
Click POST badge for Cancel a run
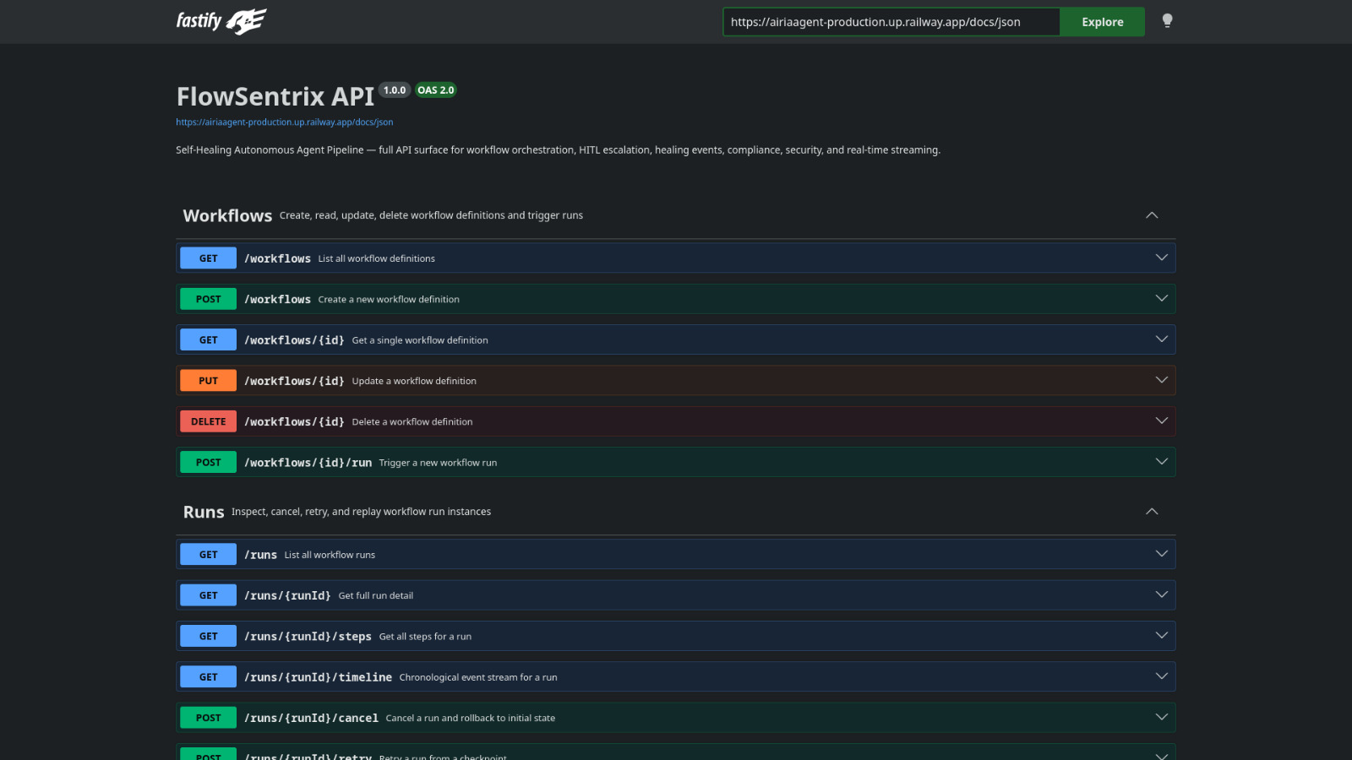pyautogui.click(x=209, y=718)
